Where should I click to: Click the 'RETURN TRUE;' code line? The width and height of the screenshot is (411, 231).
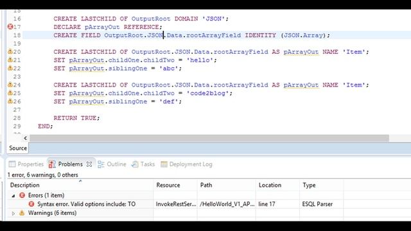click(x=76, y=118)
